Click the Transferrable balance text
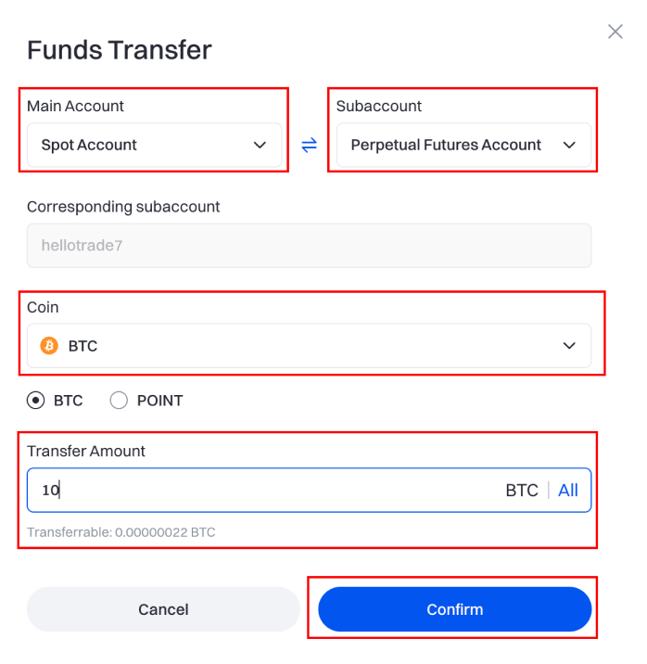 [121, 532]
